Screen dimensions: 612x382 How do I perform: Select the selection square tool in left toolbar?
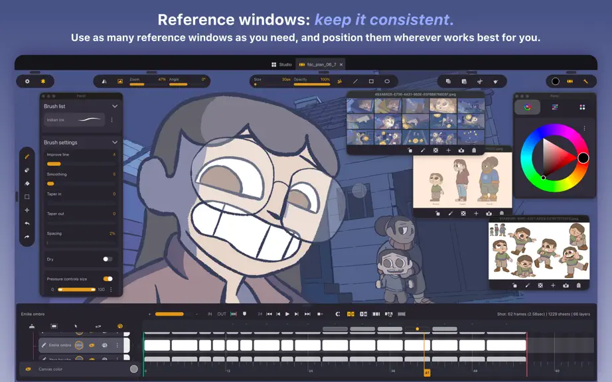pyautogui.click(x=27, y=197)
